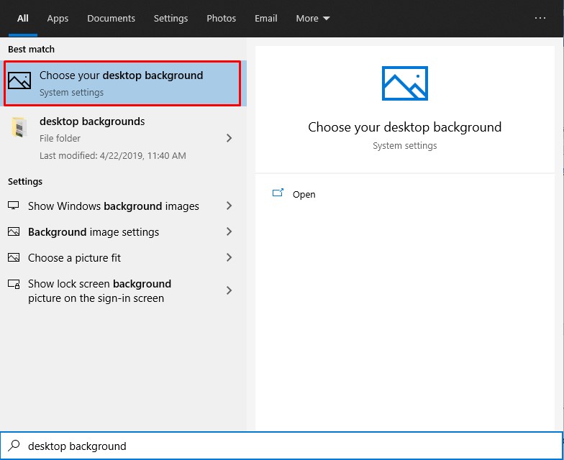Click the large picture icon in preview pane

404,83
